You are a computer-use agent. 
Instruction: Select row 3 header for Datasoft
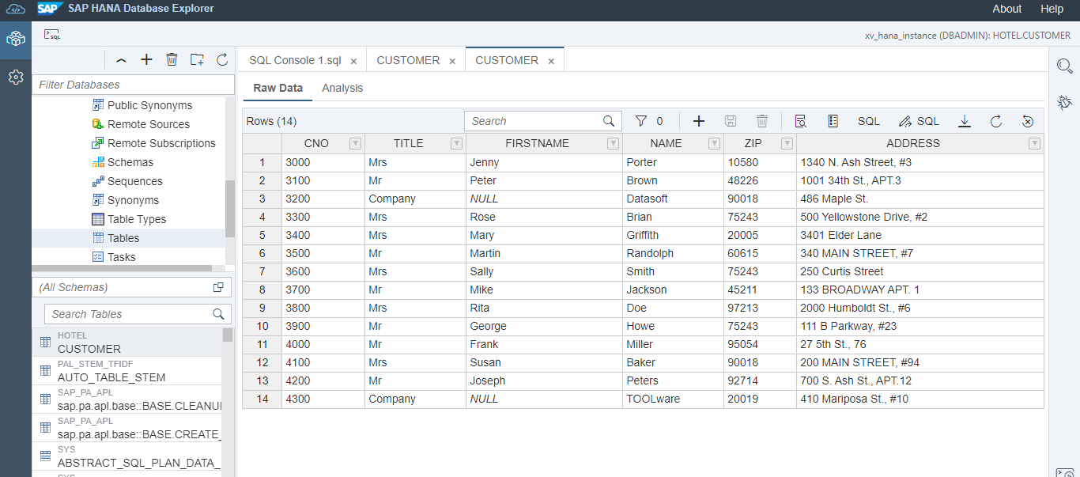[x=262, y=199]
